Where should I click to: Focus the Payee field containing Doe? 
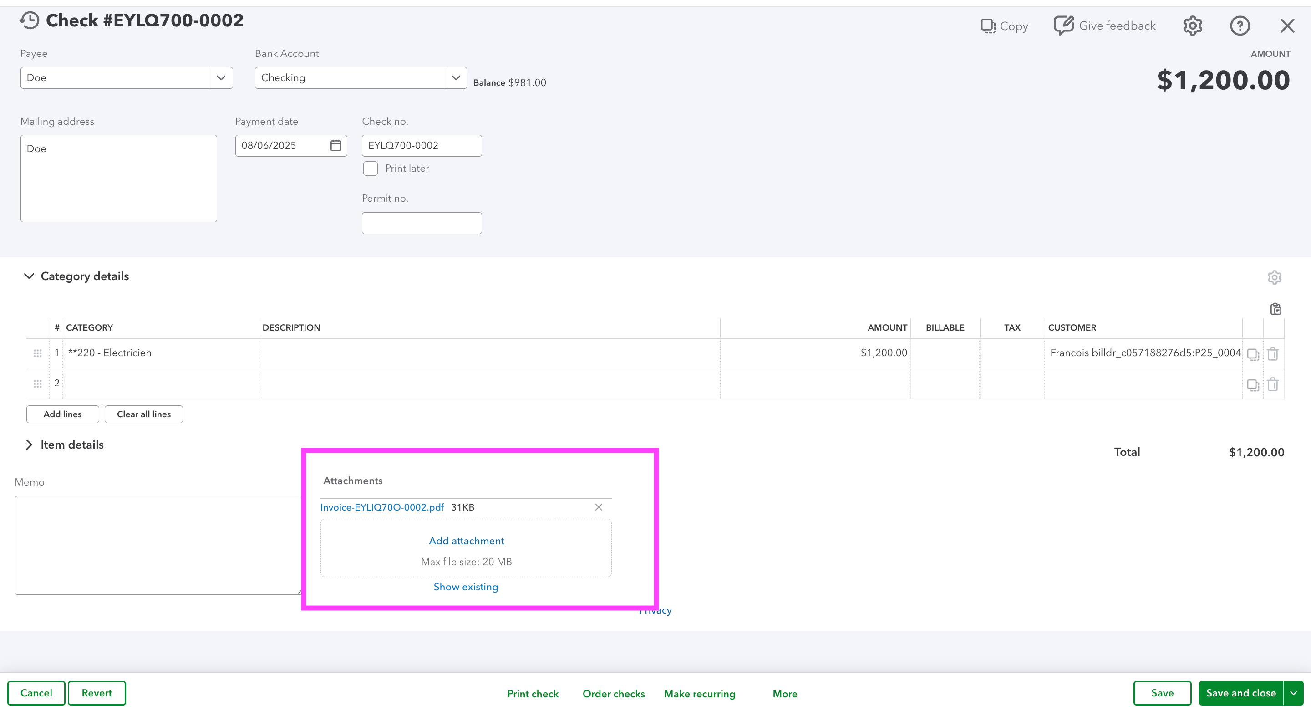click(x=116, y=78)
